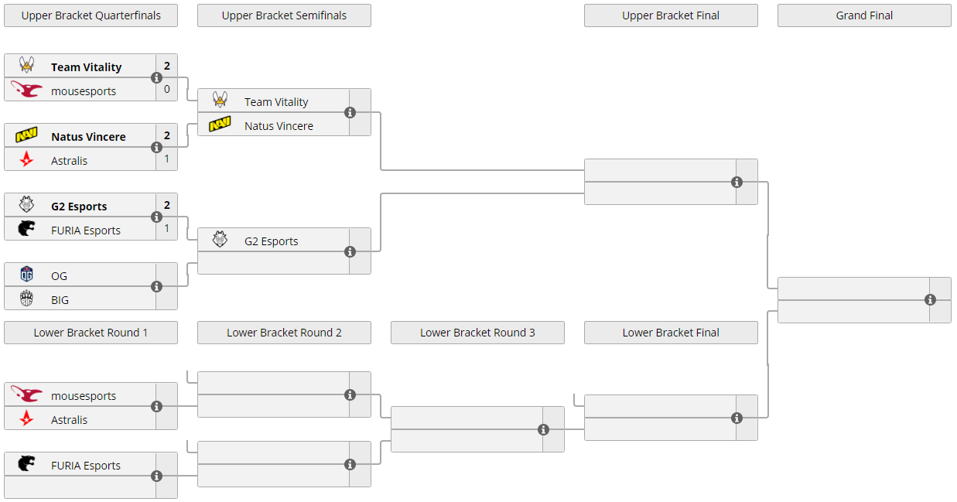Click FURIA Esports in upper quarterfinal
Screen dimensions: 957x502
(86, 230)
